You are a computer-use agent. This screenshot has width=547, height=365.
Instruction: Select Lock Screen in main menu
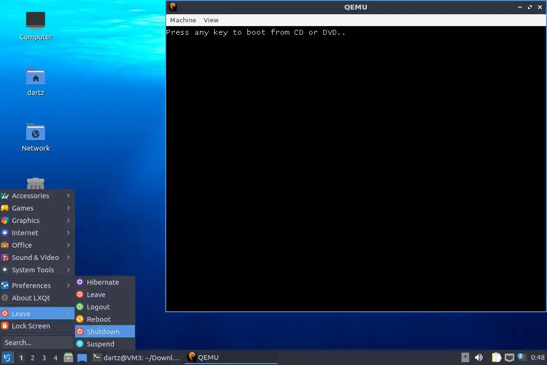coord(37,326)
